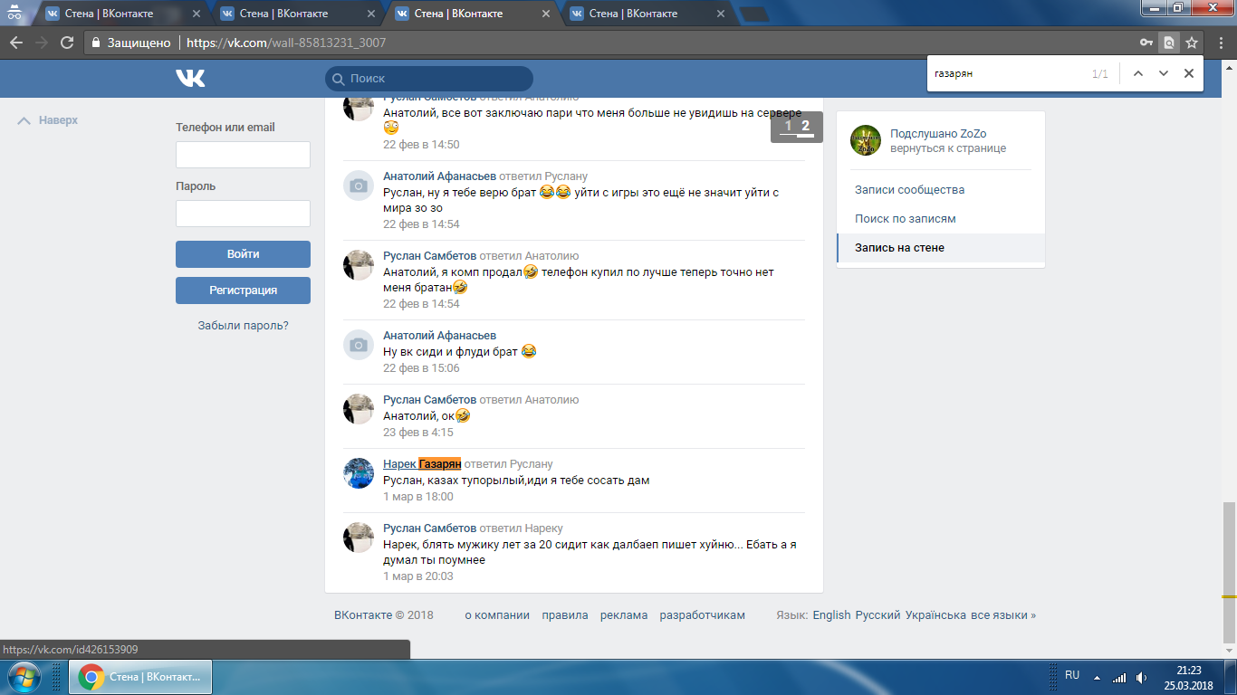This screenshot has height=695, width=1237.
Task: Bookmark this page with the star icon
Action: [1192, 43]
